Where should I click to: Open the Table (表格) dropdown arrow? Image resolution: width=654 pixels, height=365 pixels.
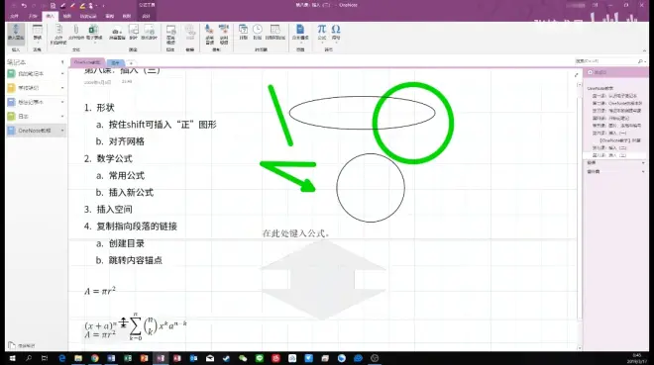(37, 42)
